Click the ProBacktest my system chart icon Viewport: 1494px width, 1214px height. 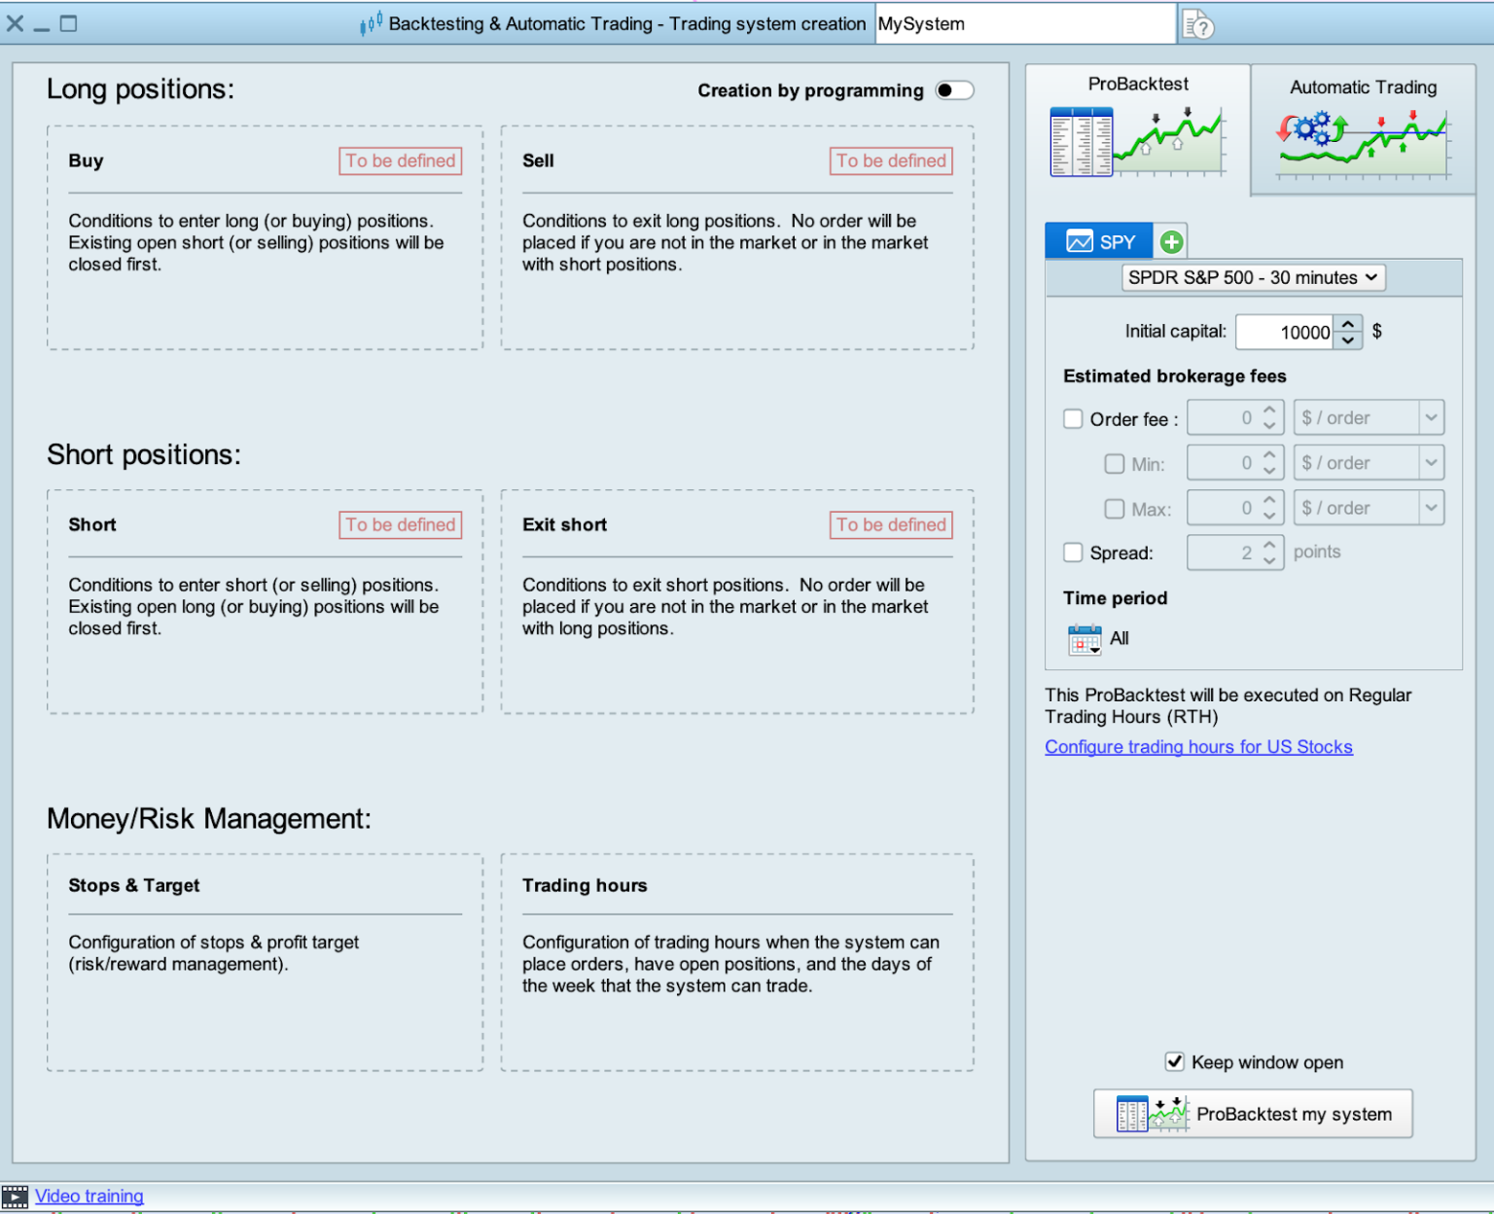point(1153,1113)
